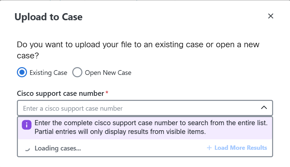290x167 pixels.
Task: Click the placeholder text Enter a cisco support case number
Action: [73, 108]
